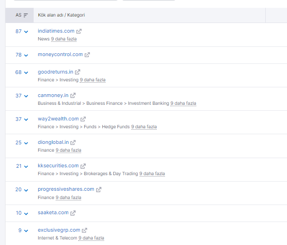Open indiatimes.com external link icon
287x245 pixels.
[79, 31]
